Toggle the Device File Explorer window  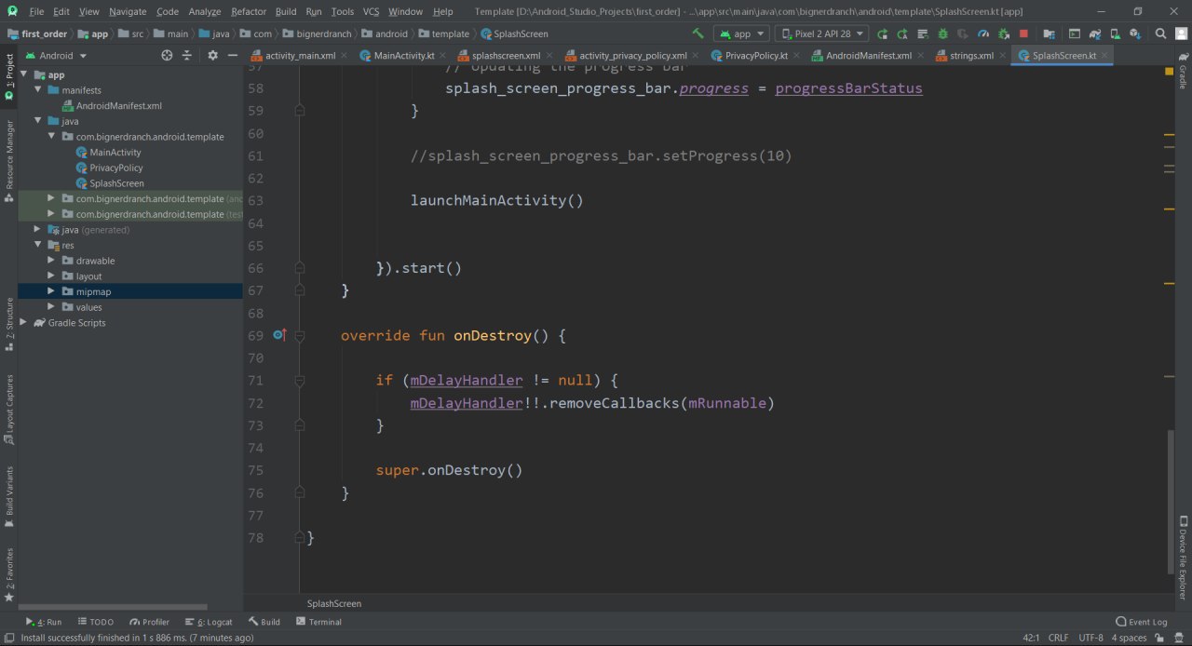coord(1183,557)
